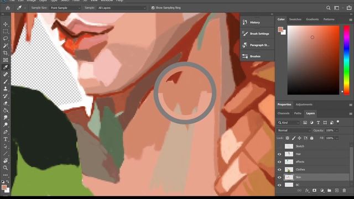The width and height of the screenshot is (354, 199).
Task: Select the Path Selection tool
Action: (x=6, y=146)
